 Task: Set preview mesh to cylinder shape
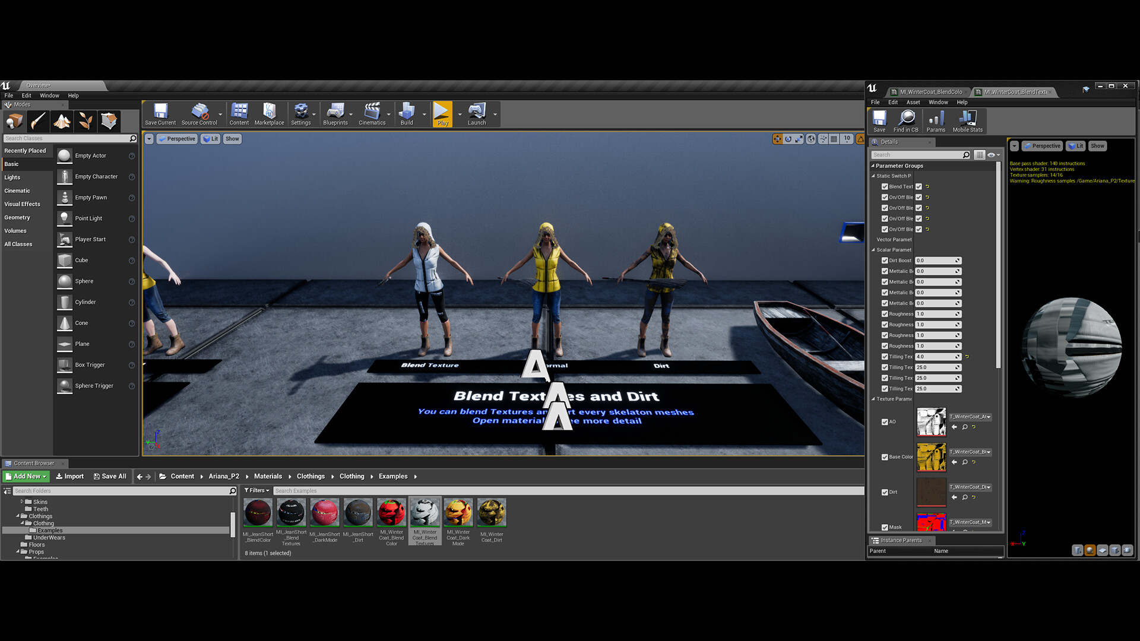coord(1078,550)
